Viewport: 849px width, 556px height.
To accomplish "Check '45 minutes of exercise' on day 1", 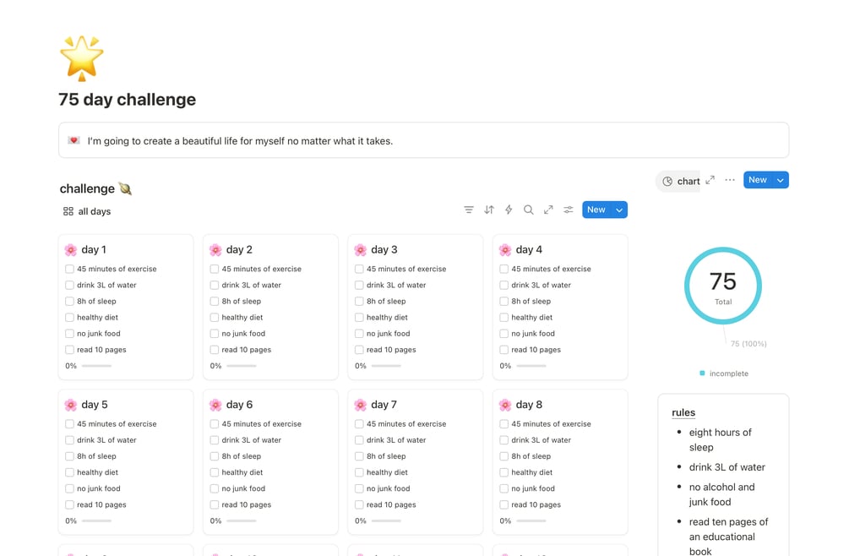I will 69,269.
